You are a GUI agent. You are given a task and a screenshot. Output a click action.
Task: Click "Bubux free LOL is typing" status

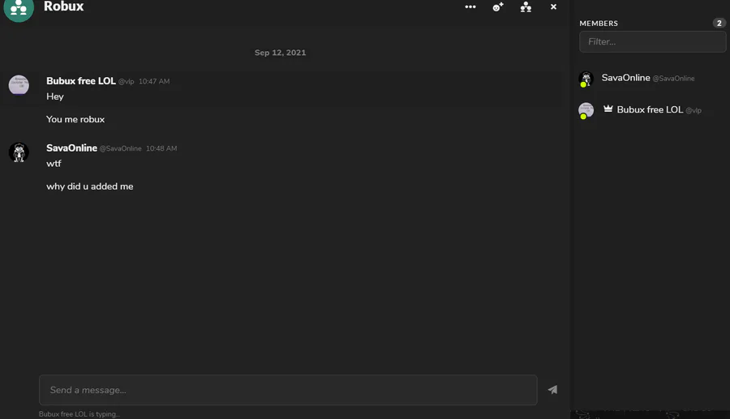(x=79, y=414)
